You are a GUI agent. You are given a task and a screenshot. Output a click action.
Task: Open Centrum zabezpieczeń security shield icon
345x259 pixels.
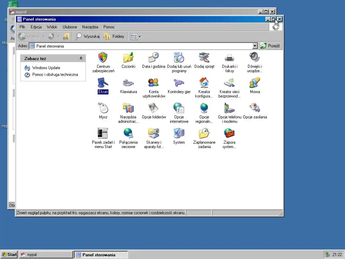(103, 57)
